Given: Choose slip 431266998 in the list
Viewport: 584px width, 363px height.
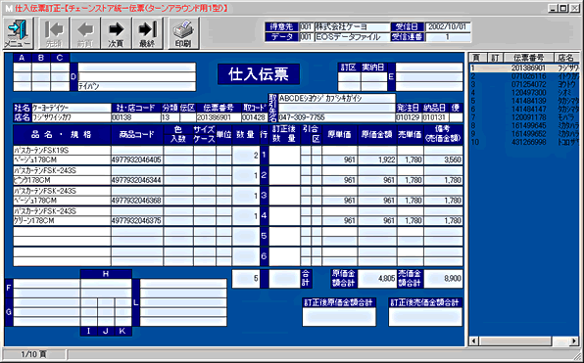Looking at the screenshot, I should pos(524,142).
